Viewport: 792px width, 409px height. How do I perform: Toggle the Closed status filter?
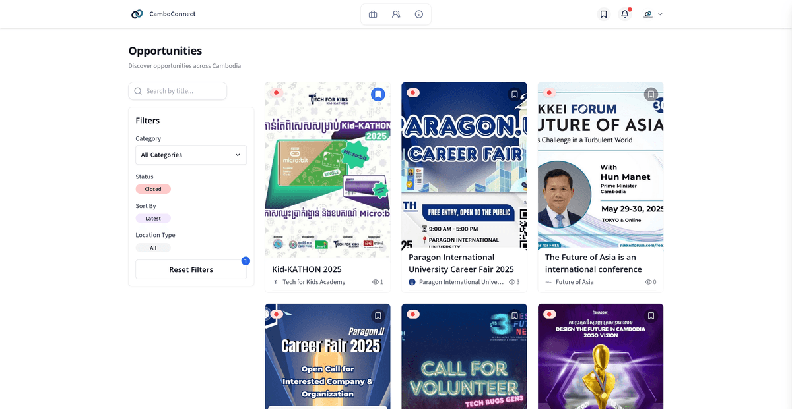tap(153, 189)
